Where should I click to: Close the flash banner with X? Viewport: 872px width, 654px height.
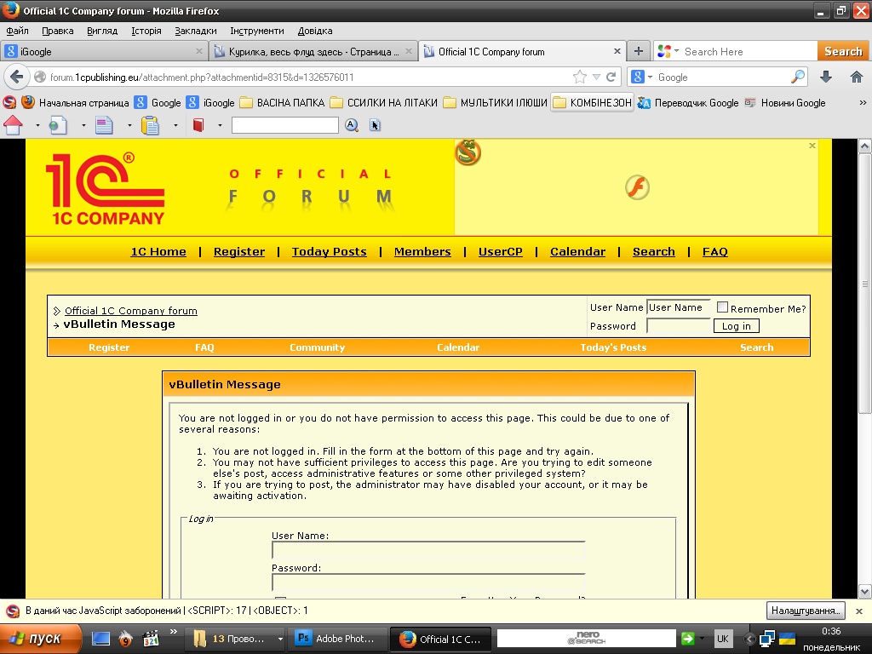tap(812, 146)
